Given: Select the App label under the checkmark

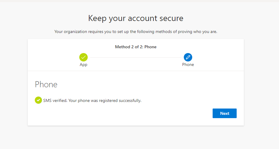Looking at the screenshot, I should pyautogui.click(x=83, y=64).
